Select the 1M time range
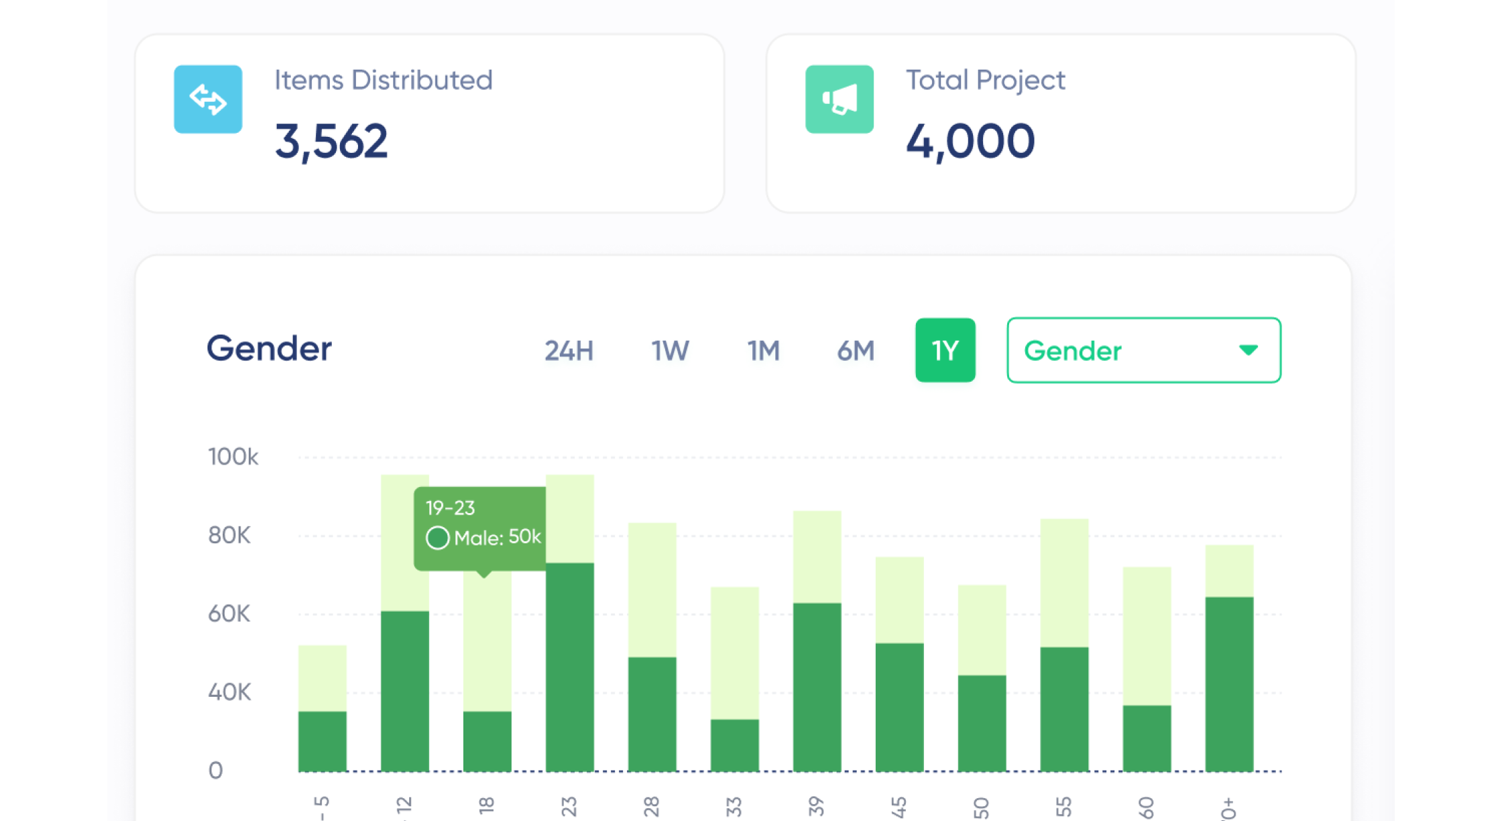Screen dimensions: 1502x821 pos(764,351)
